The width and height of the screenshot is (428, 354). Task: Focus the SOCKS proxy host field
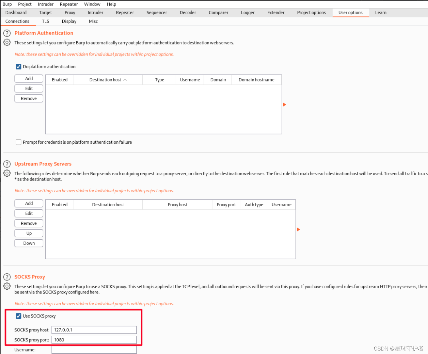click(94, 330)
